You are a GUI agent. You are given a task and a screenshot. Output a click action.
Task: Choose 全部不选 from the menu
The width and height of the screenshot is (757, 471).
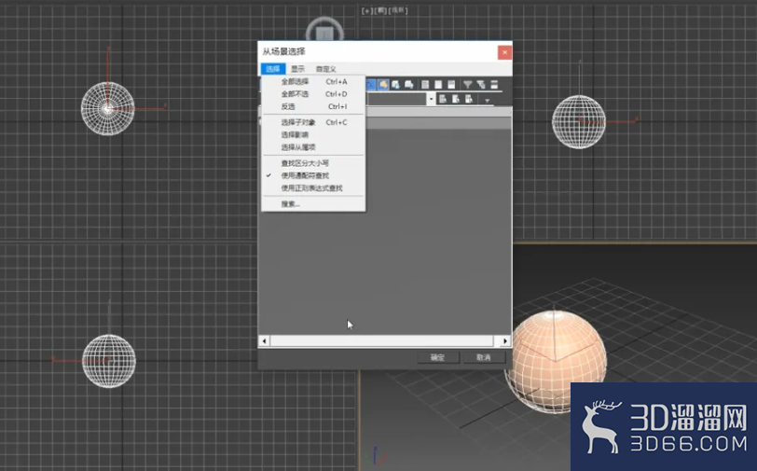click(314, 94)
